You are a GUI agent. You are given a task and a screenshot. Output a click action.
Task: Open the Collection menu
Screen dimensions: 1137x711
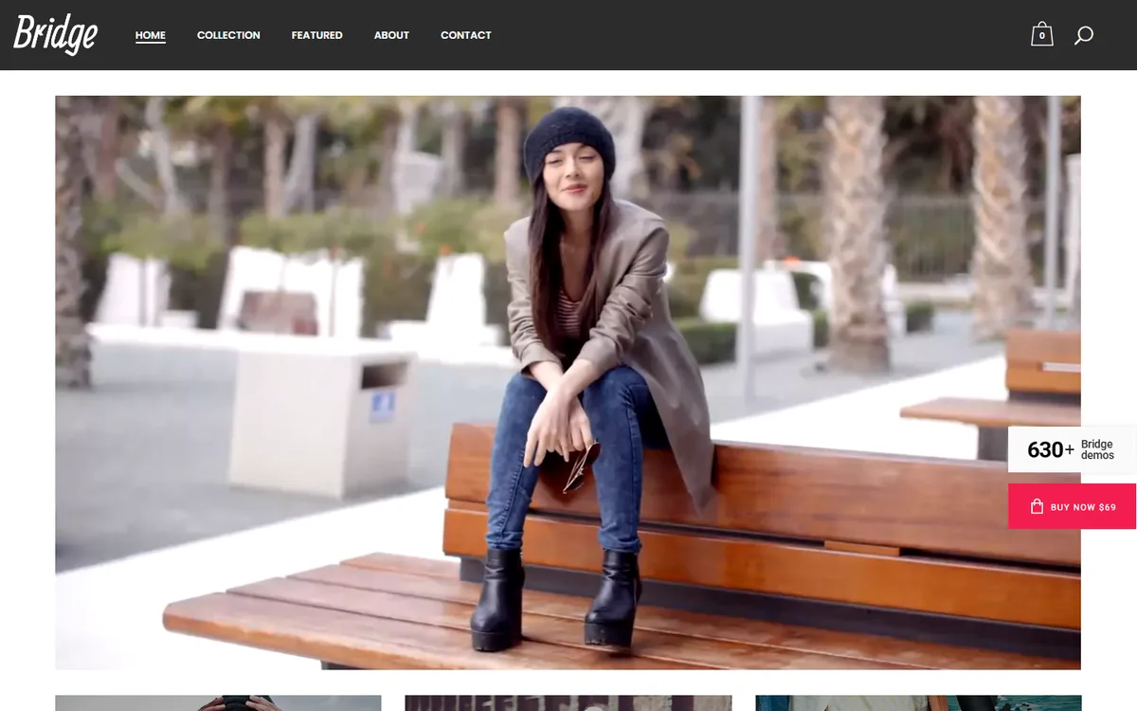point(228,35)
